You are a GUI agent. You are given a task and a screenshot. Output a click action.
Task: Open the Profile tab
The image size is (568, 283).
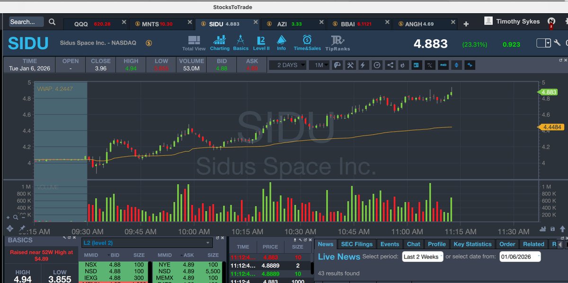pyautogui.click(x=436, y=244)
